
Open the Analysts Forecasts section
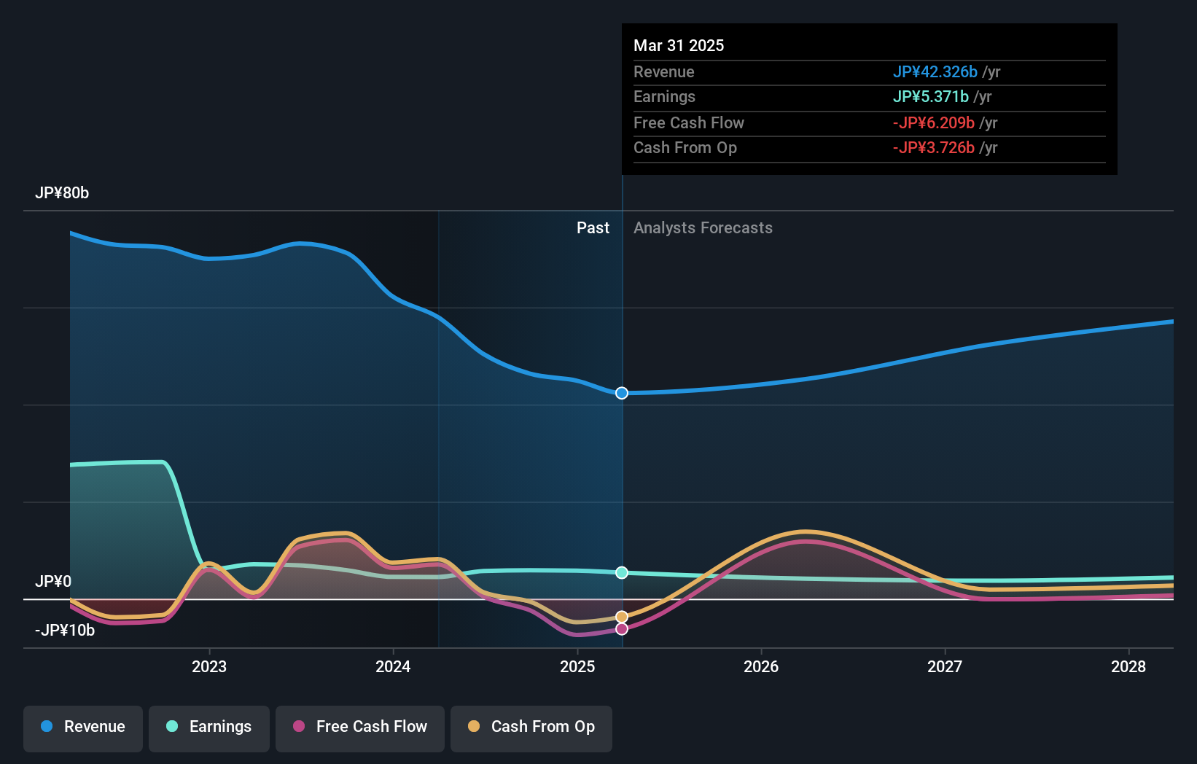click(702, 227)
